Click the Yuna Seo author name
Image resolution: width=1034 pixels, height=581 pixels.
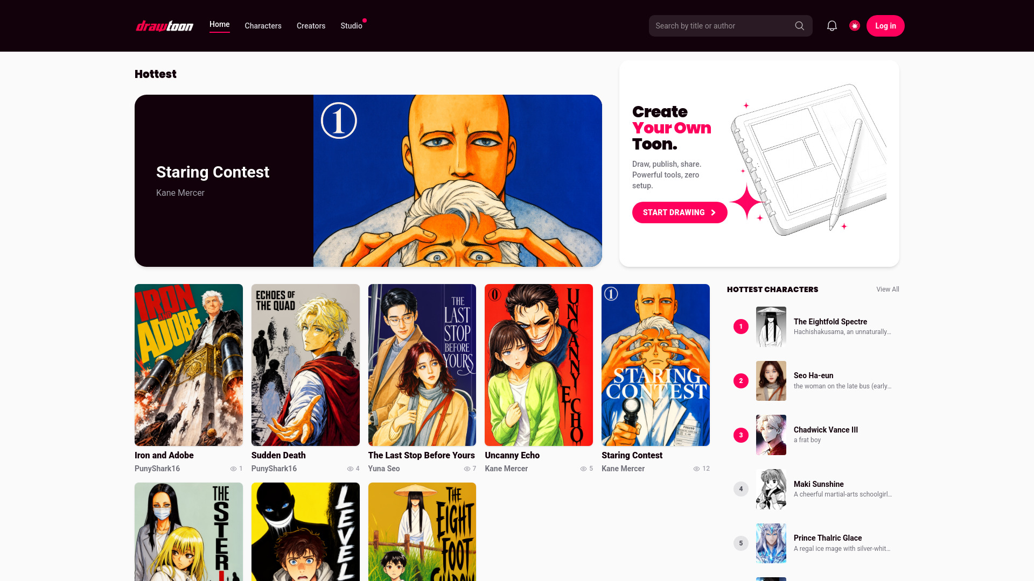point(384,469)
